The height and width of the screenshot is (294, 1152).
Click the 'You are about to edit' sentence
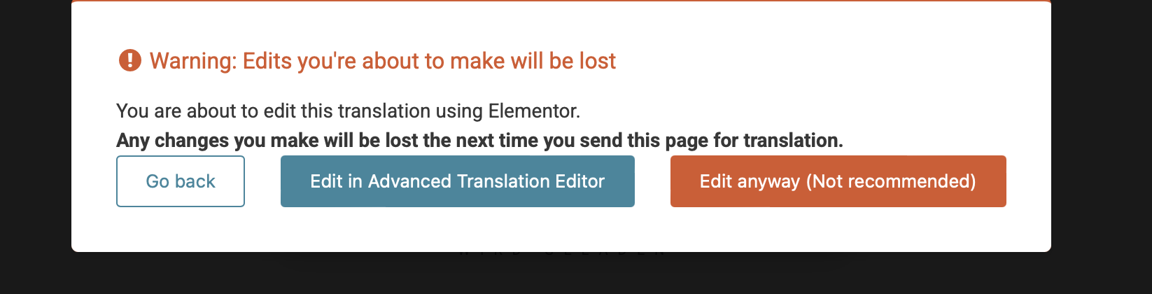pos(349,111)
